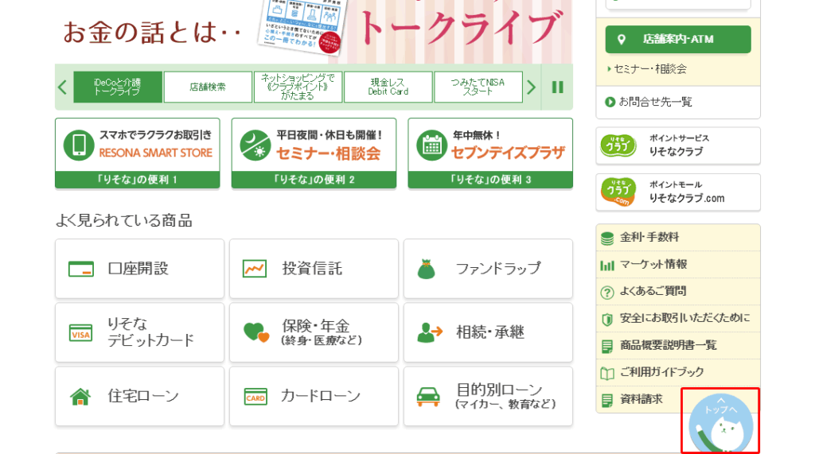Open 店舗案内・ATM green button
Screen dimensions: 815x454
tap(678, 40)
